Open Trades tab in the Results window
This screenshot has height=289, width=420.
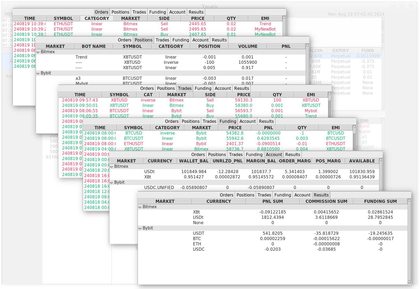click(264, 195)
